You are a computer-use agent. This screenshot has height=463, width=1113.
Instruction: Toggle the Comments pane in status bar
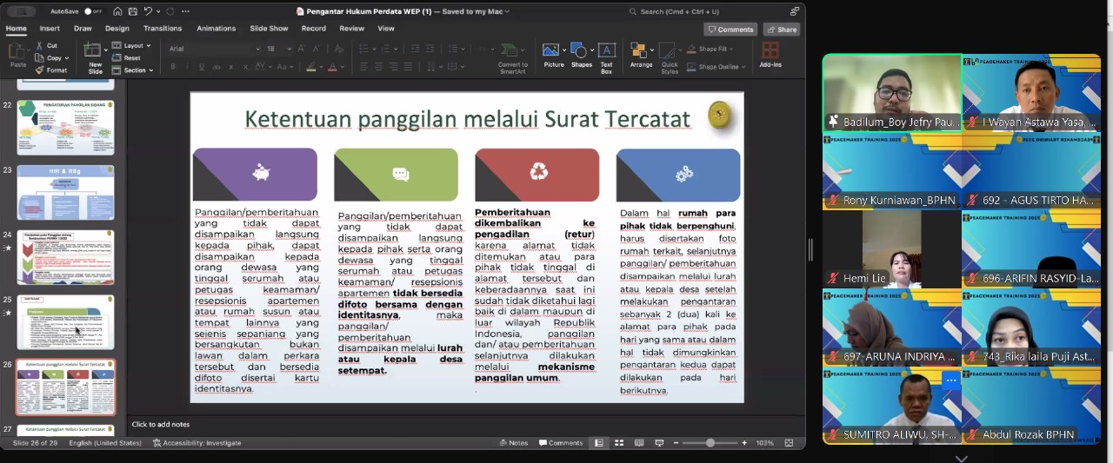pyautogui.click(x=561, y=443)
